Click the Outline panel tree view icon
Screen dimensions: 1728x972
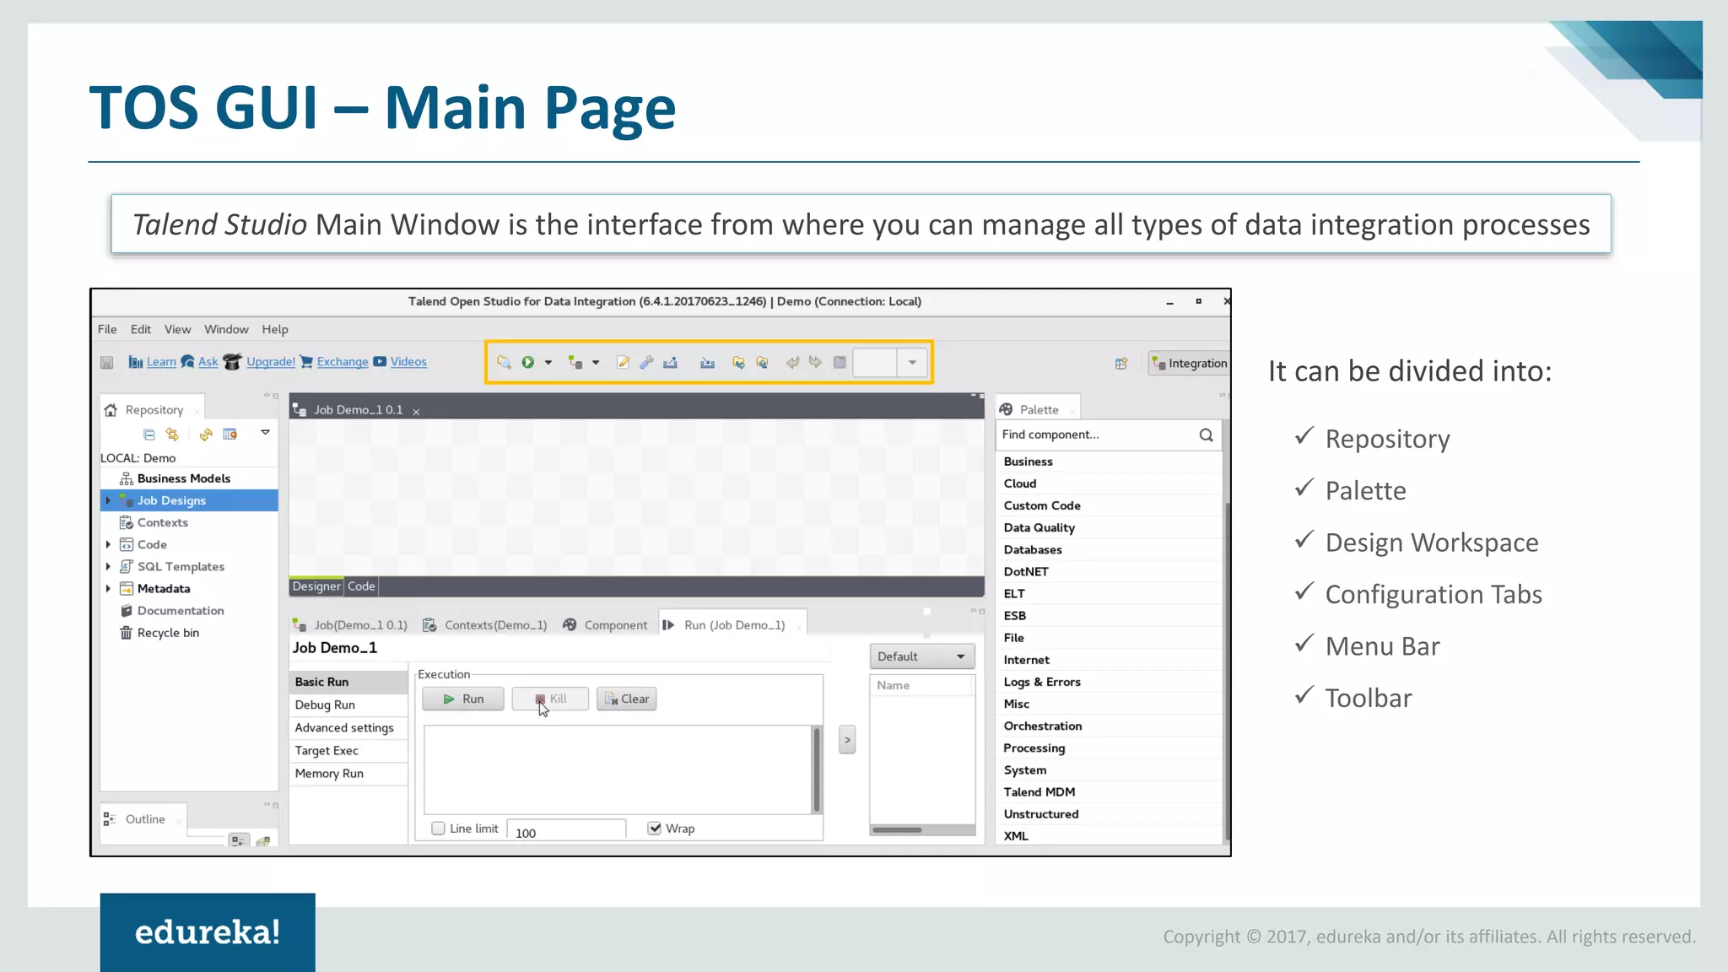(239, 840)
